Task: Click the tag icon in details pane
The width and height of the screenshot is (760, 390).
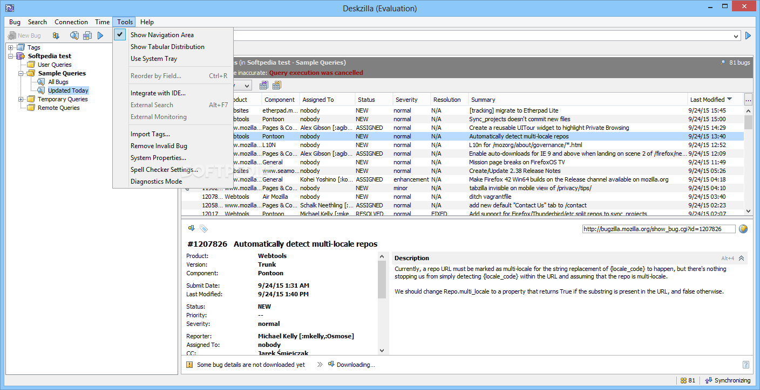Action: pos(203,228)
